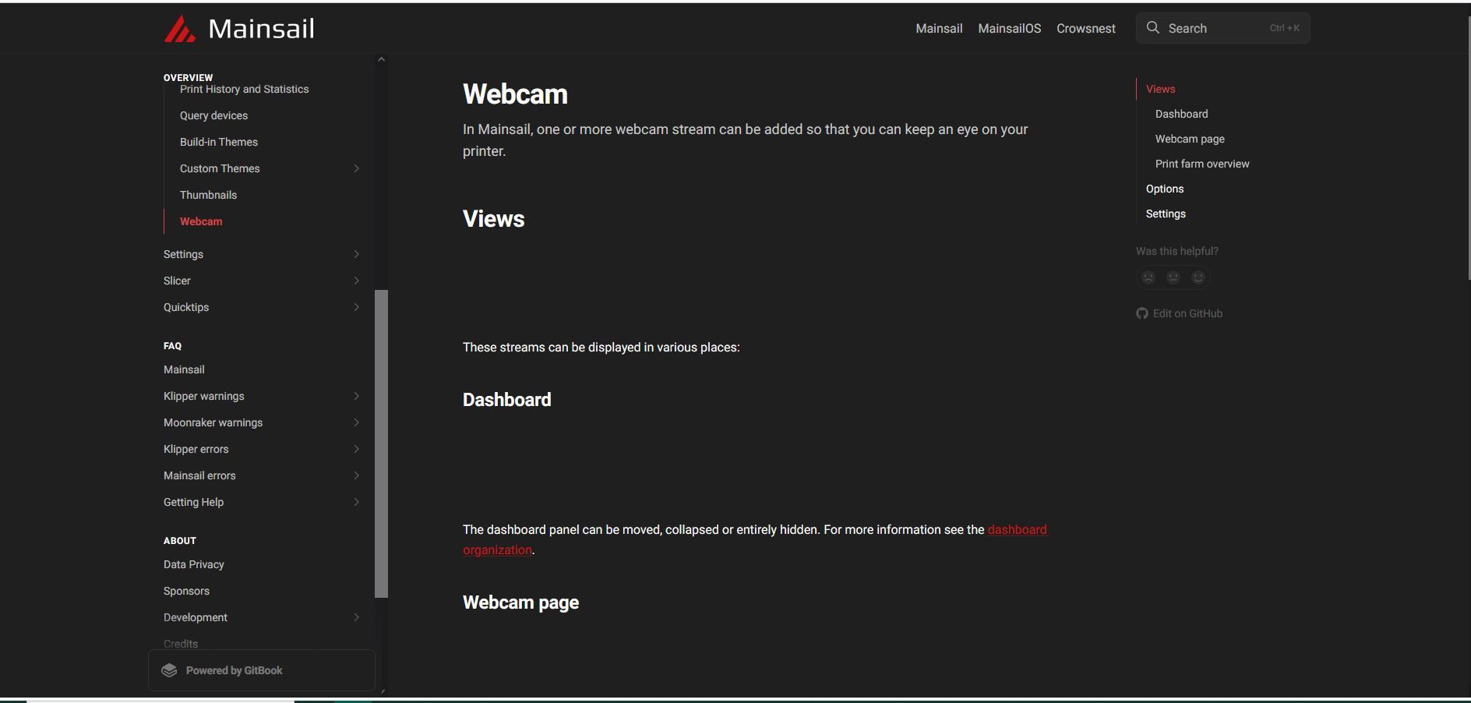The width and height of the screenshot is (1471, 703).
Task: Jump to Print farm overview section
Action: (x=1202, y=164)
